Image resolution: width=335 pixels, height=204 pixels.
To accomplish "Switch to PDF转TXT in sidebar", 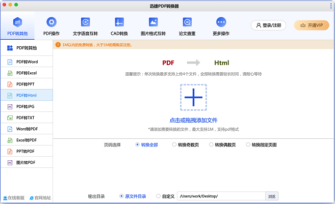I will click(x=27, y=118).
